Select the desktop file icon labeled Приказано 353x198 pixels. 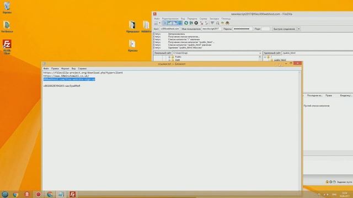(132, 27)
